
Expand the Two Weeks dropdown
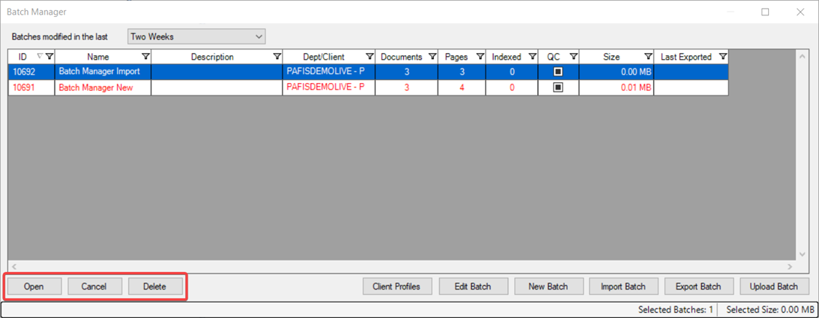(x=259, y=36)
